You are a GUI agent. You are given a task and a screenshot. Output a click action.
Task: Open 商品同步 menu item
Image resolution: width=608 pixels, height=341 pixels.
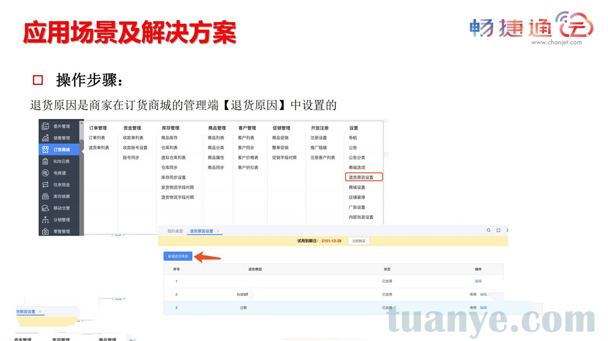tap(216, 168)
